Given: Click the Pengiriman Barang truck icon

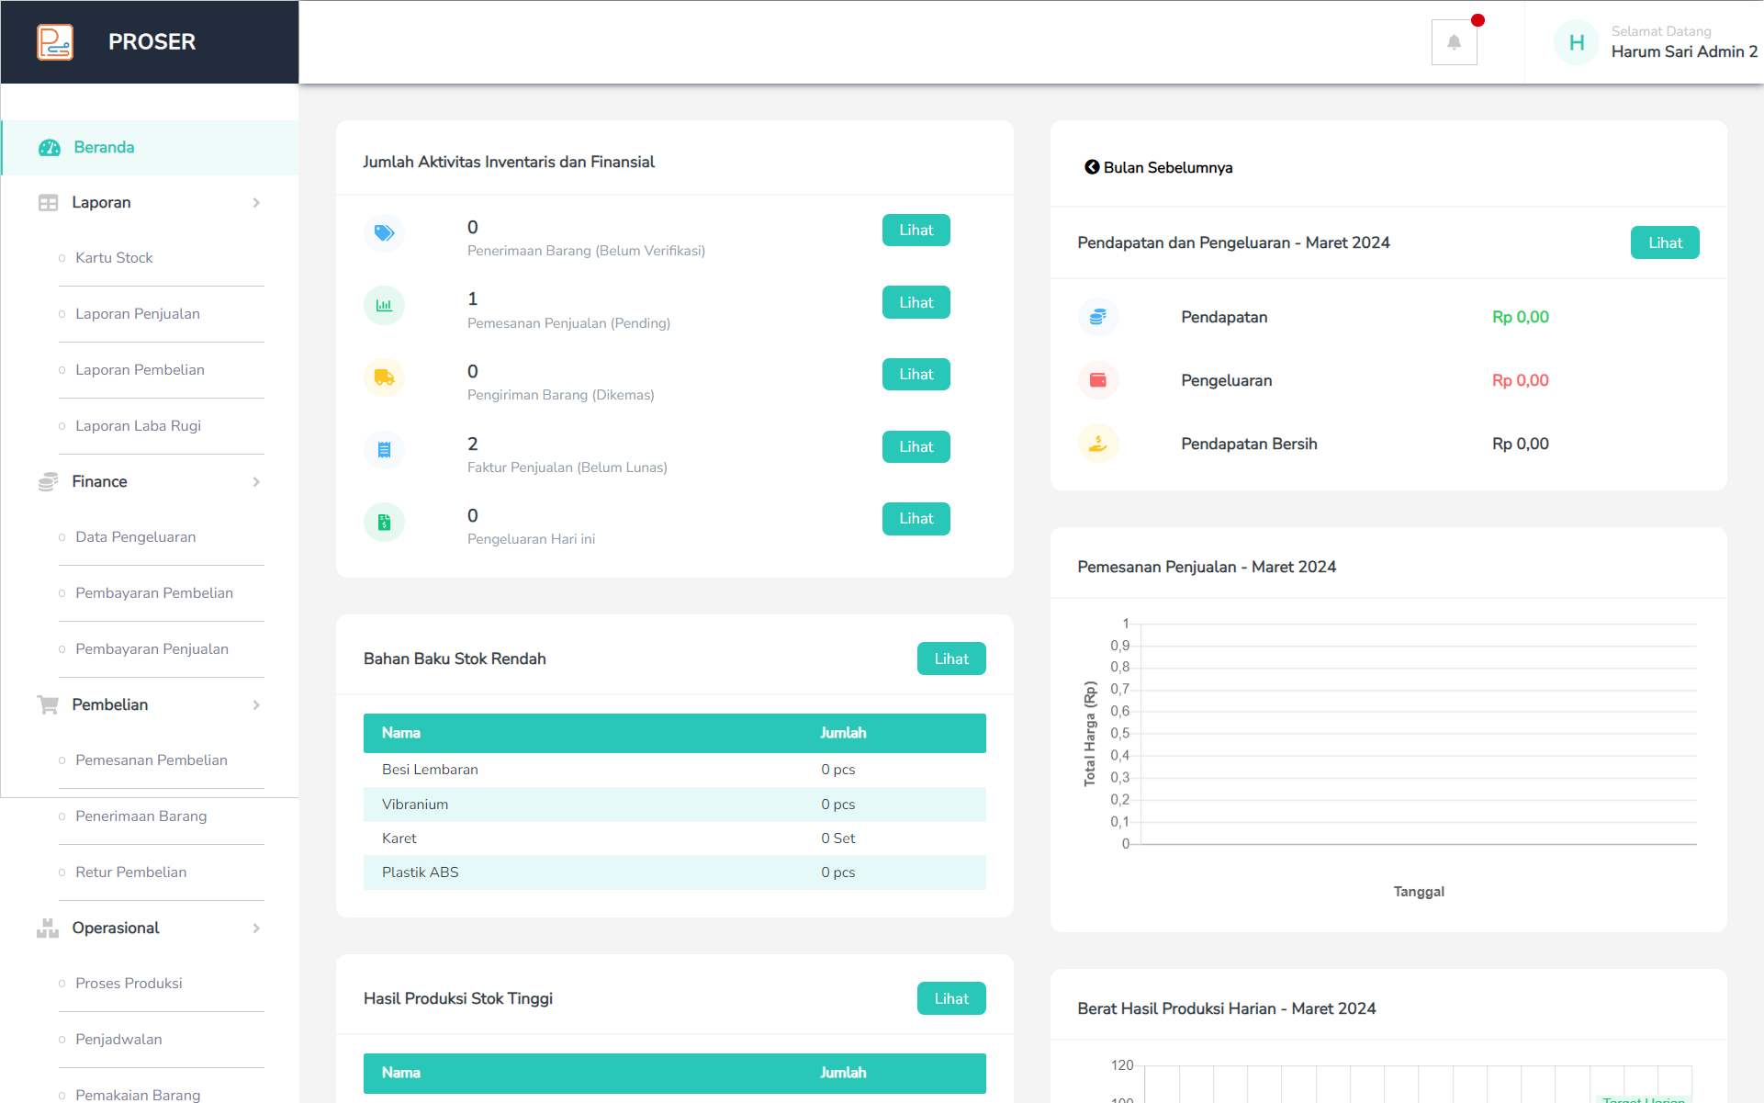Looking at the screenshot, I should pos(384,377).
